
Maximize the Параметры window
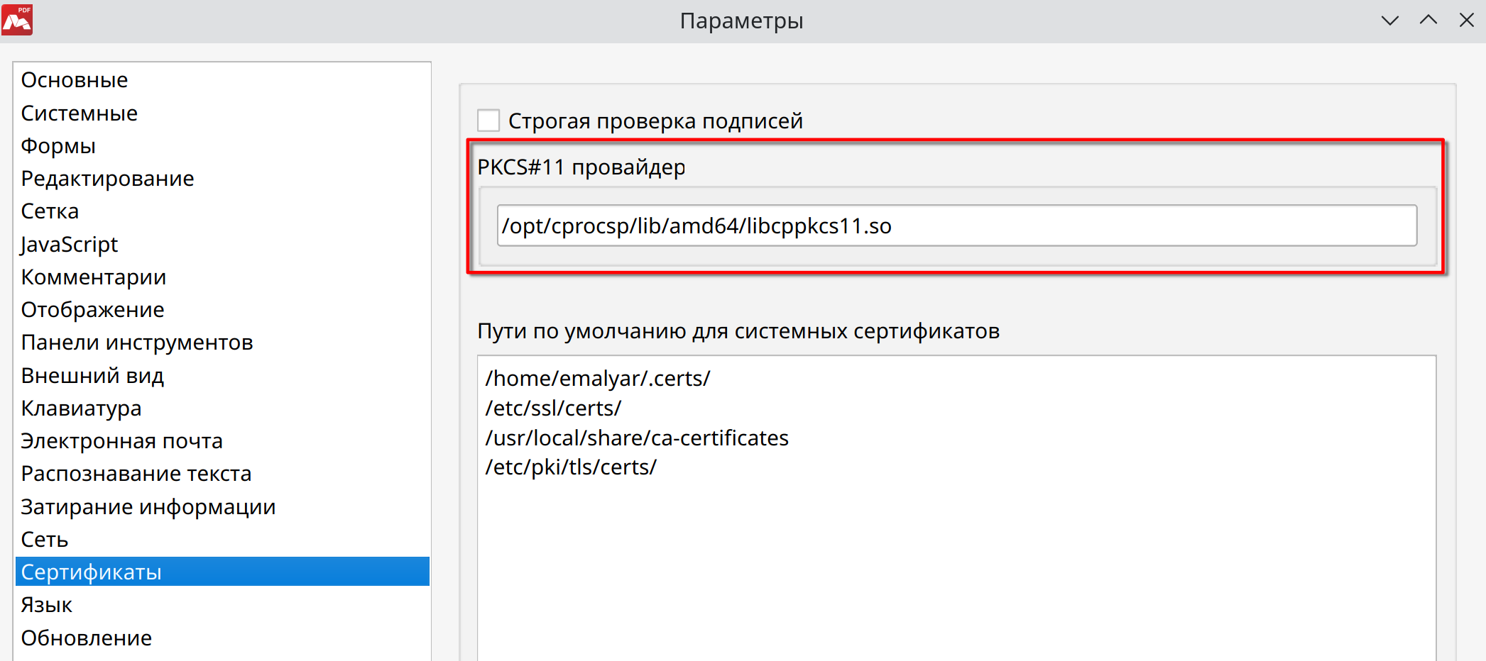pos(1428,21)
